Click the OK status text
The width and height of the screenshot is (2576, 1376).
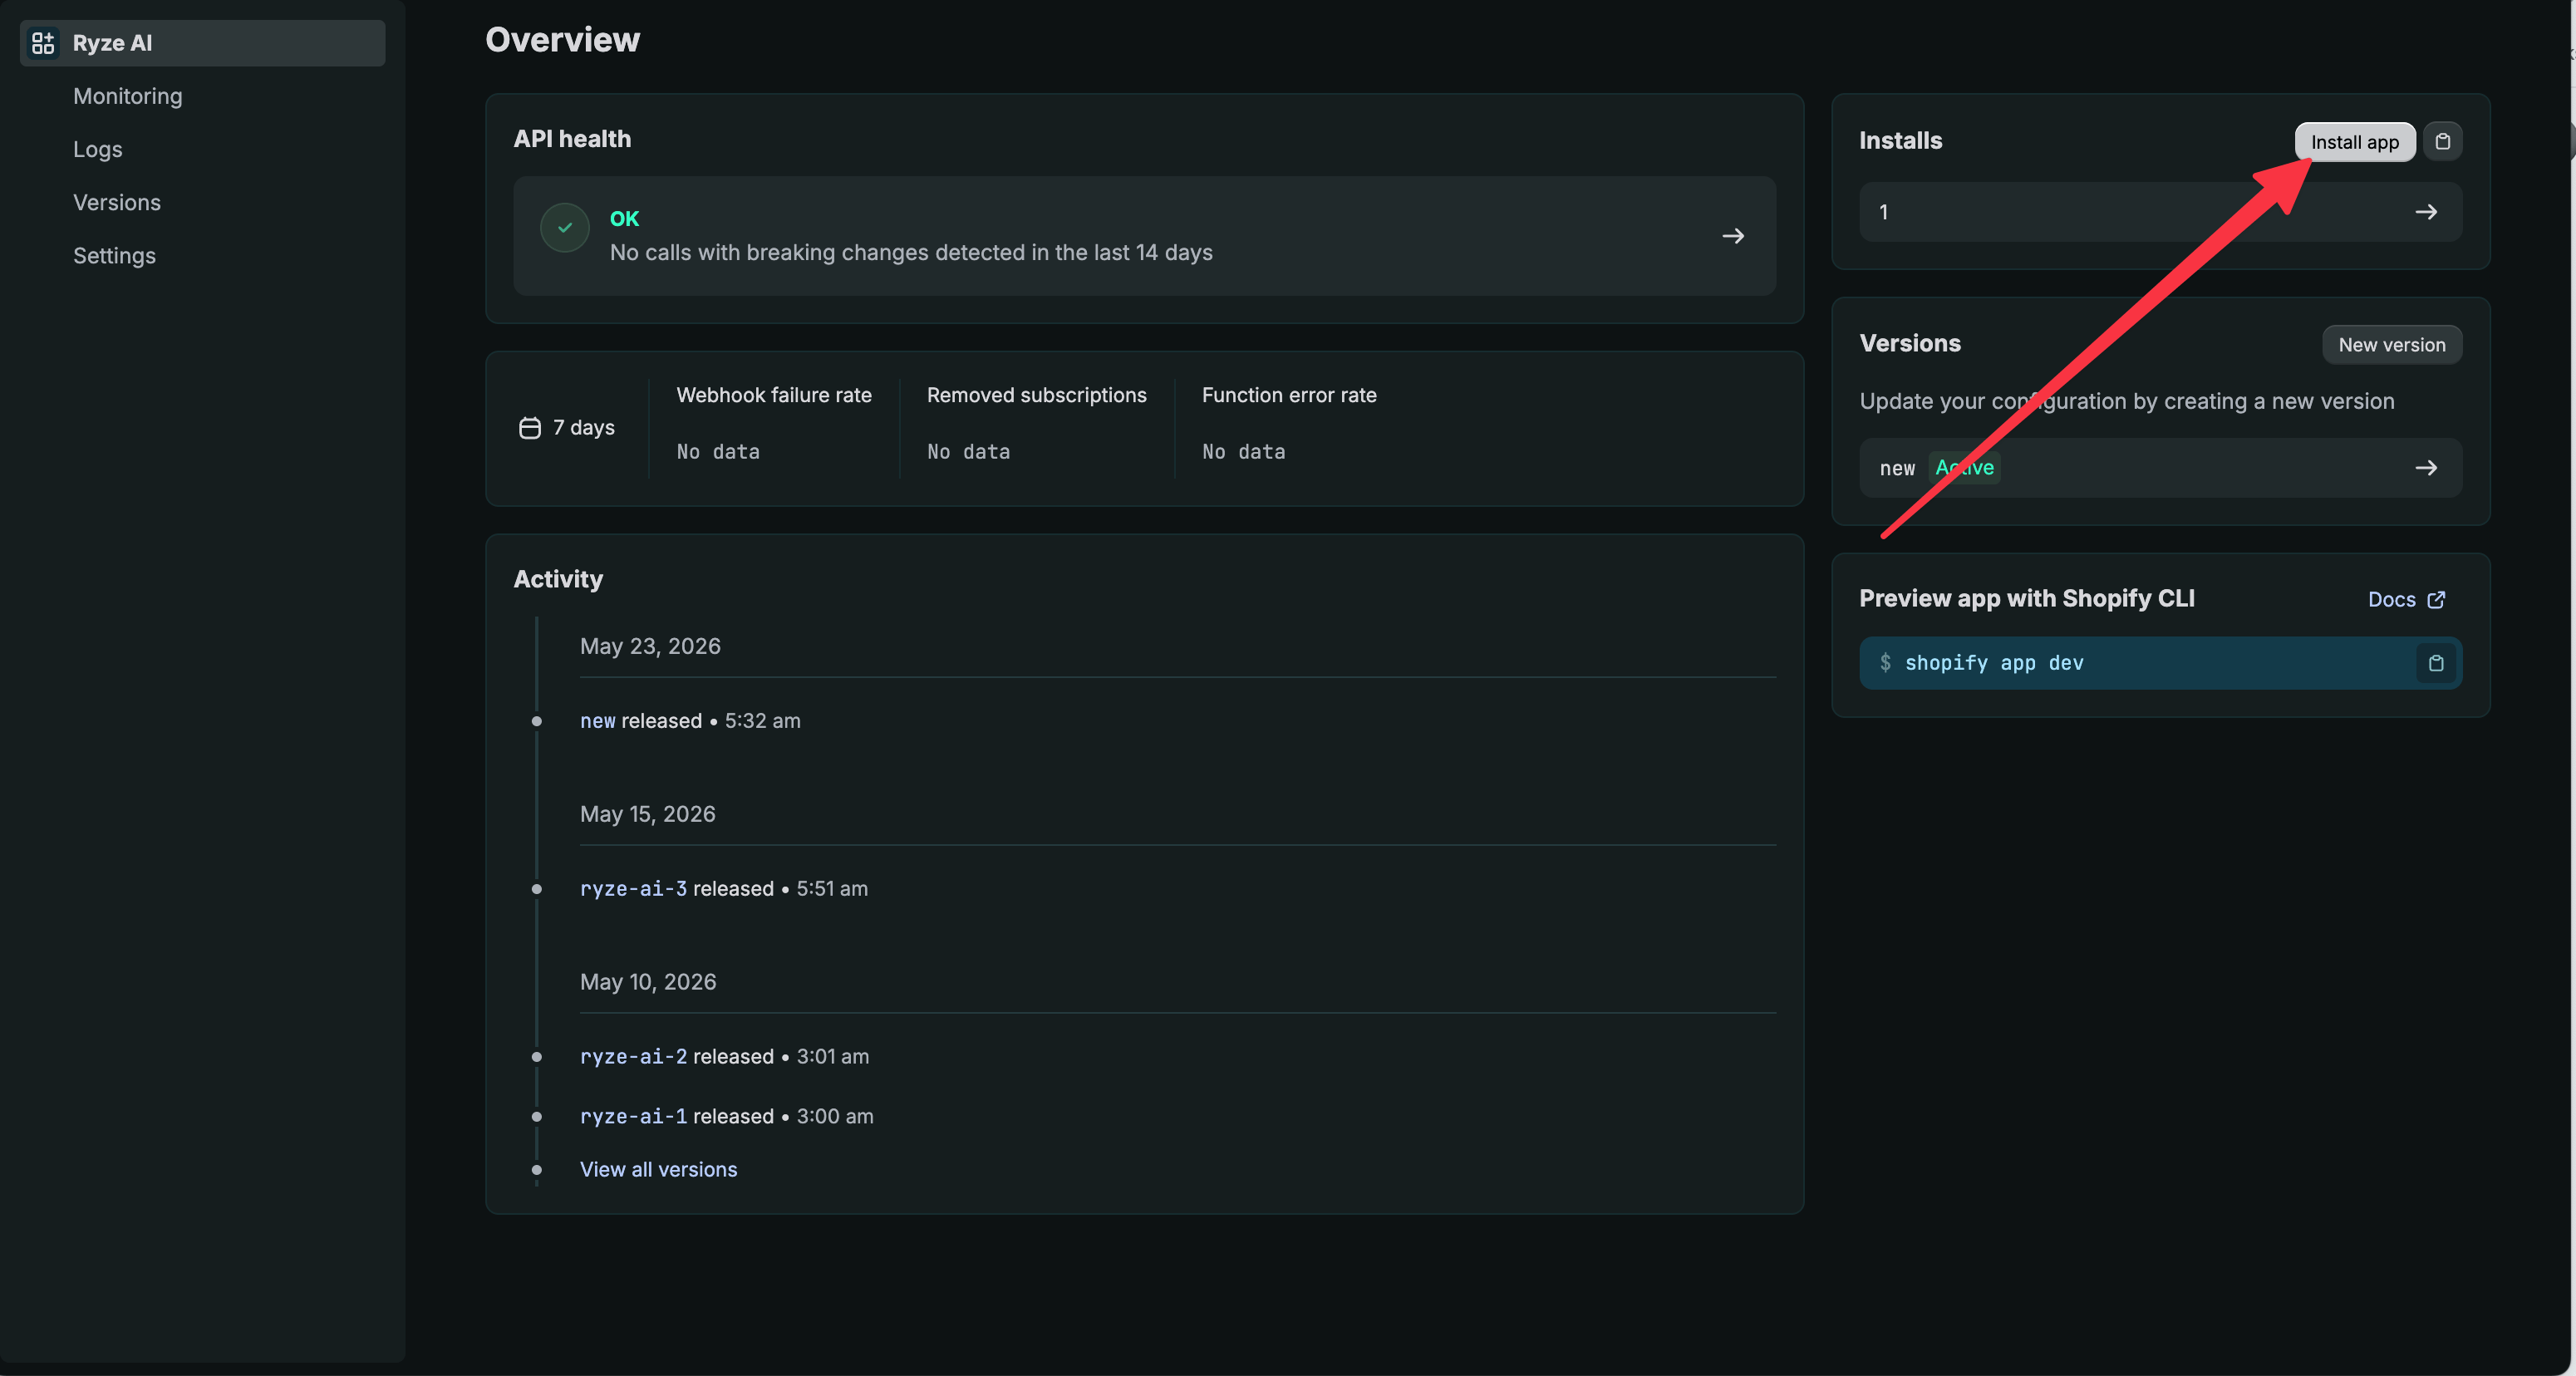pyautogui.click(x=624, y=219)
